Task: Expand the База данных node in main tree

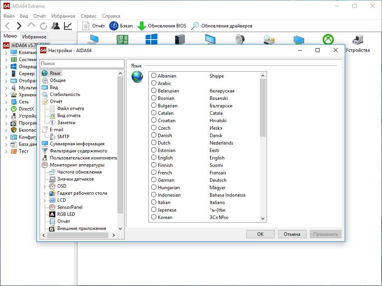Action: point(6,145)
